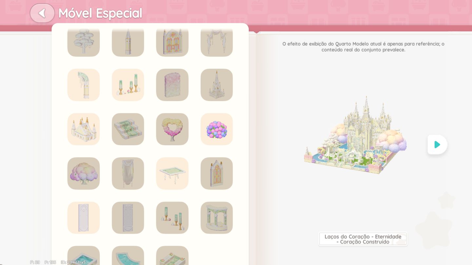472x265 pixels.
Task: Select the curved broken pillar item
Action: [x=84, y=85]
